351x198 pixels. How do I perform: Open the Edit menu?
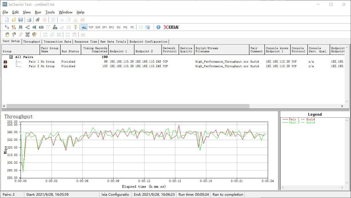[15, 12]
